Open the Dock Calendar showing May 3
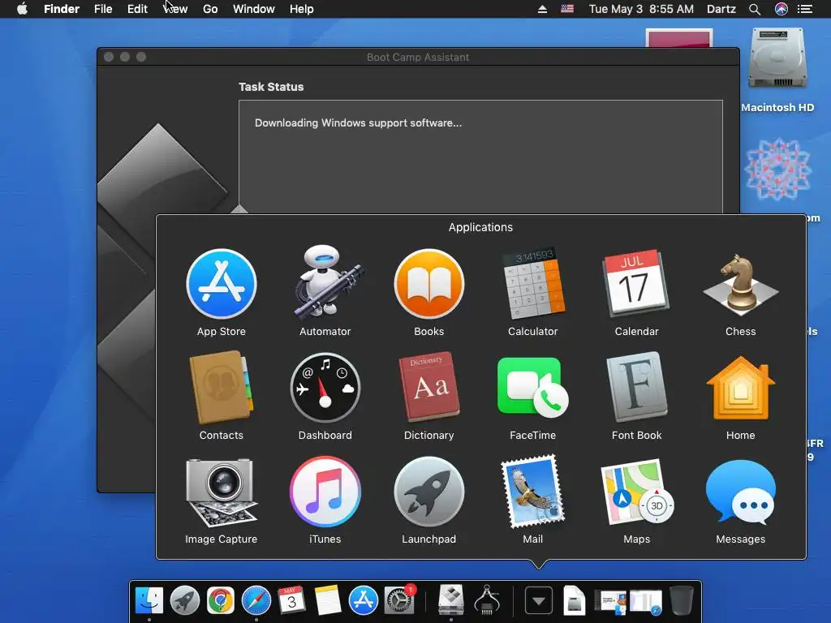 (x=292, y=600)
